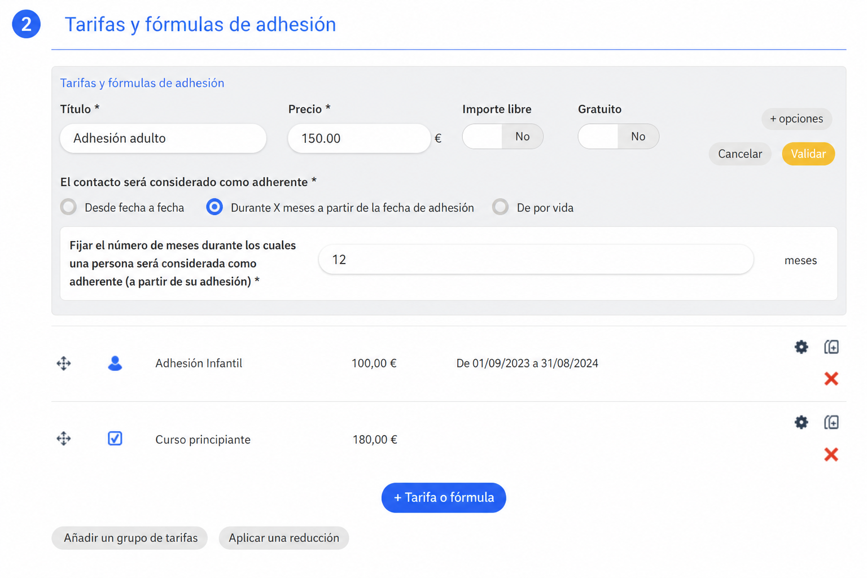Toggle the Gratuito switch
This screenshot has height=578, width=867.
point(618,137)
